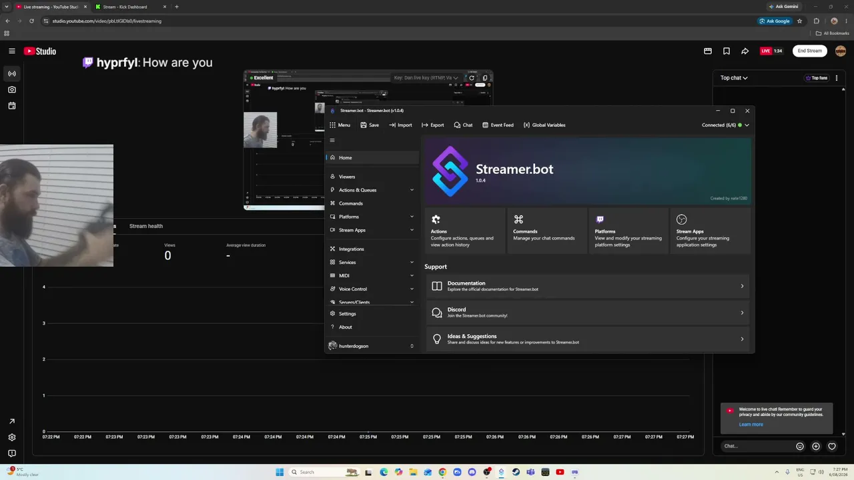The width and height of the screenshot is (854, 480).
Task: Open Settings in Streamer.bot sidebar
Action: 373,313
